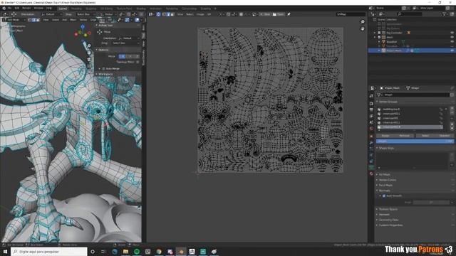Open the World properties tab
456x256 pixels.
click(x=371, y=129)
